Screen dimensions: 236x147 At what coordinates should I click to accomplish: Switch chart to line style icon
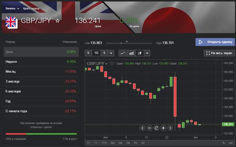pyautogui.click(x=123, y=53)
